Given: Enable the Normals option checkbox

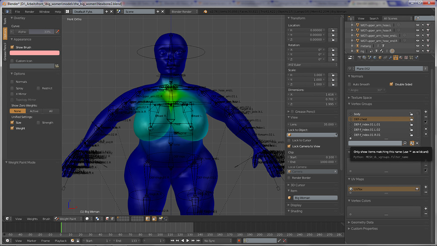Looking at the screenshot, I should (12, 82).
